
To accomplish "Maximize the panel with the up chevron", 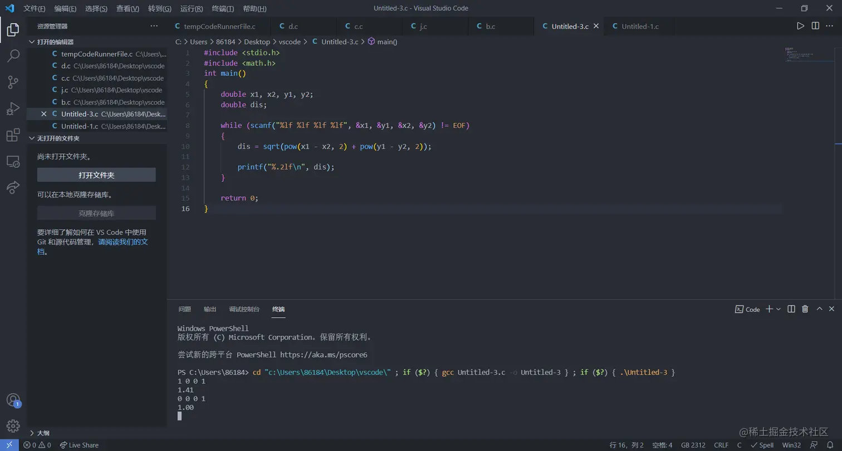I will pyautogui.click(x=819, y=309).
